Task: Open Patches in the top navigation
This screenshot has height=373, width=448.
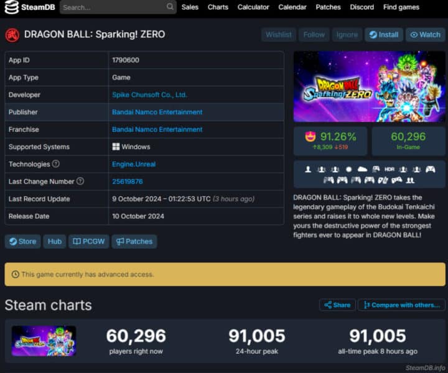Action: pyautogui.click(x=328, y=7)
